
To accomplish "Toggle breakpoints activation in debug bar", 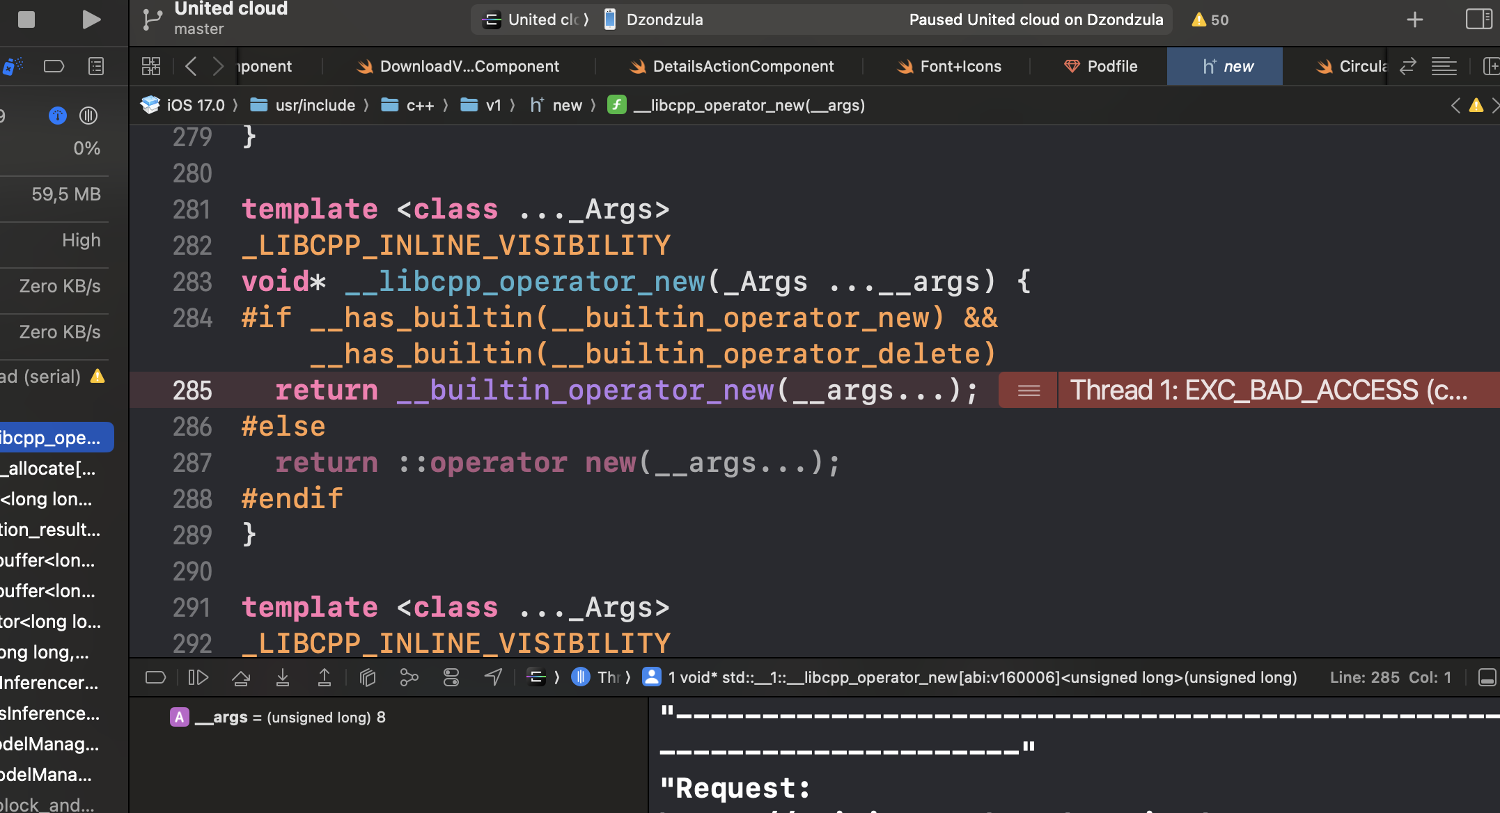I will (155, 677).
